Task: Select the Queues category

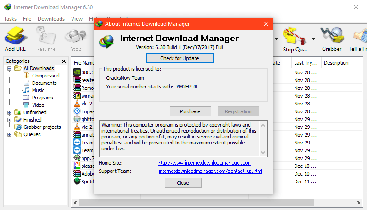Action: tap(32, 134)
